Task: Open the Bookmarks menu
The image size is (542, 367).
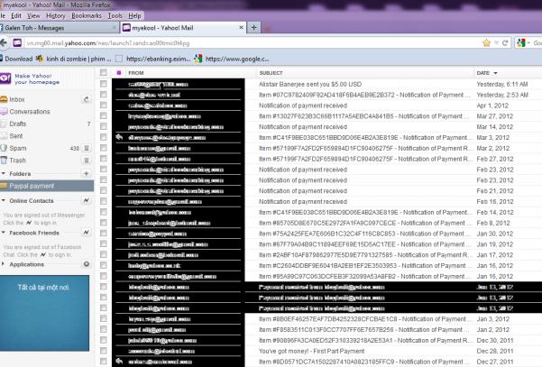Action: 87,15
